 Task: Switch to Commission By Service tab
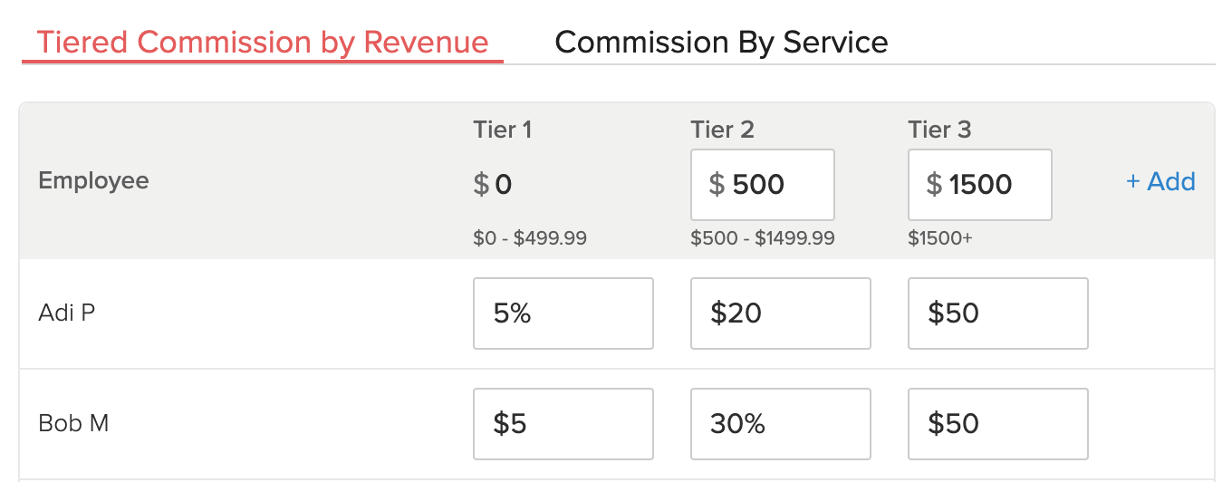pyautogui.click(x=721, y=42)
